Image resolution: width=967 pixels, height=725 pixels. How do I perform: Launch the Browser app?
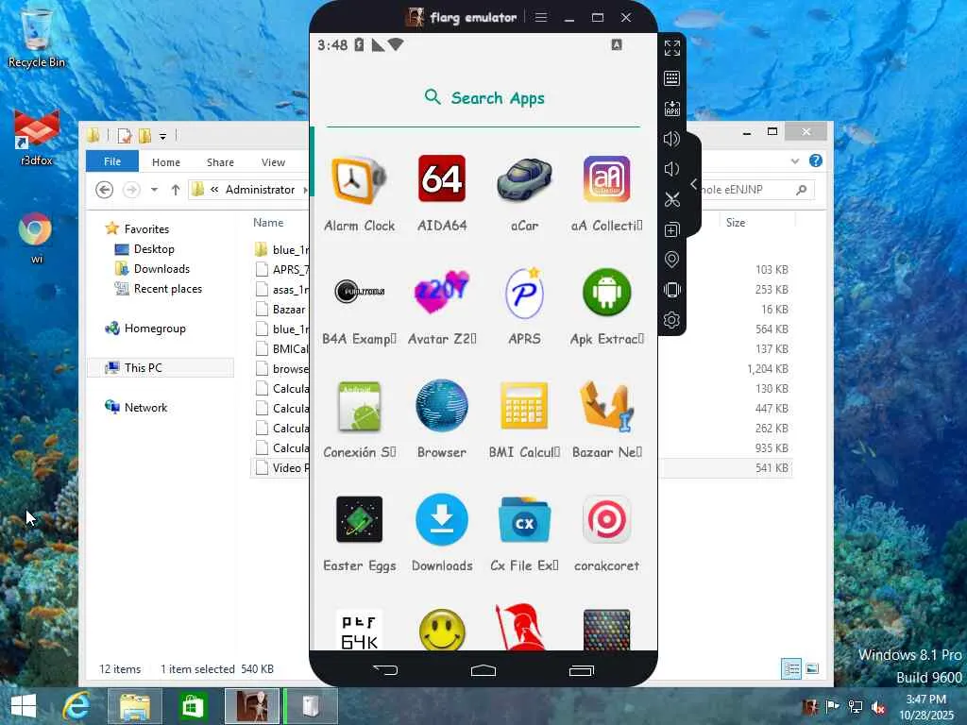(x=442, y=405)
